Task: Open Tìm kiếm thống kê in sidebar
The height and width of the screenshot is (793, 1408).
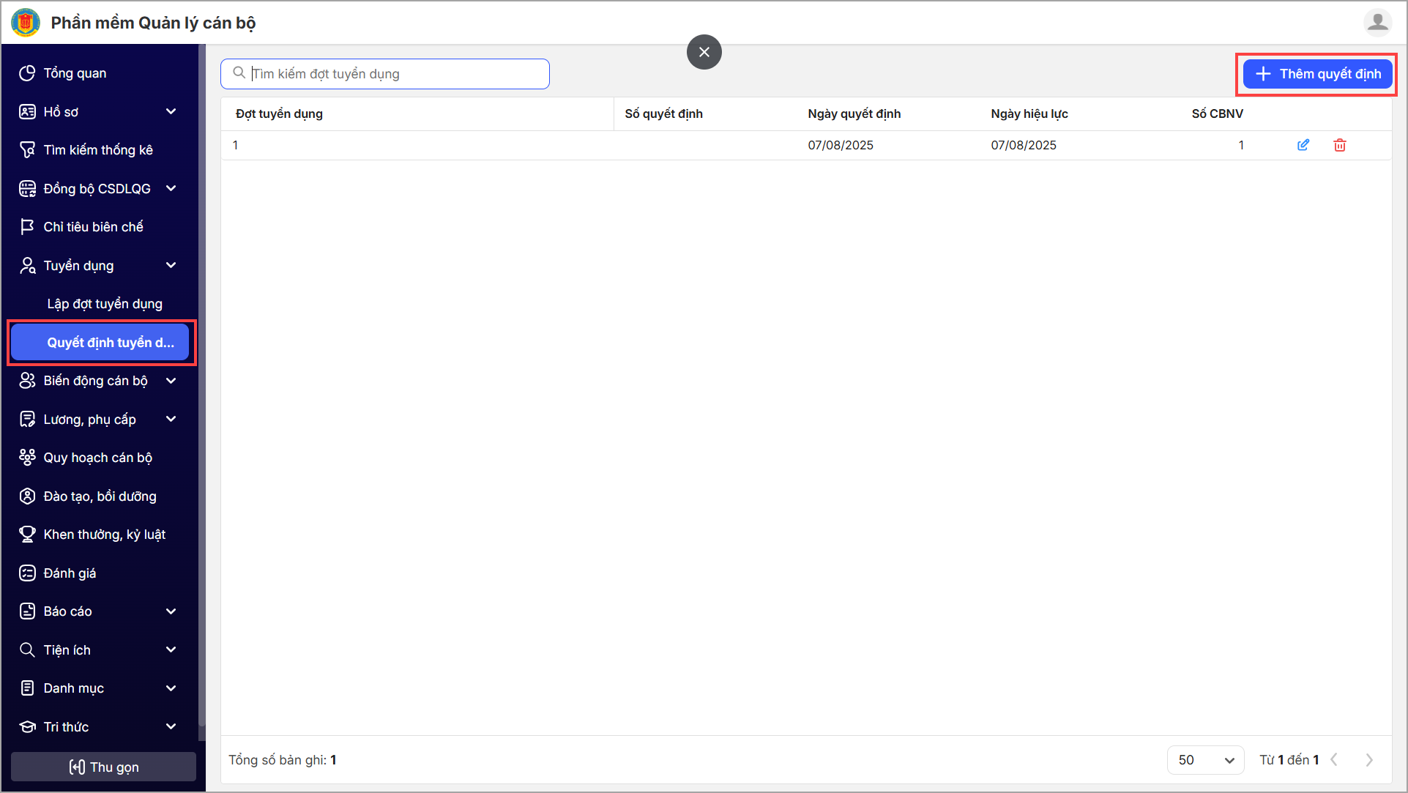Action: pos(98,150)
